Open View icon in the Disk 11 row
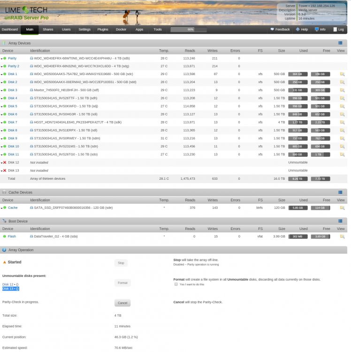Image resolution: width=351 pixels, height=352 pixels. [x=342, y=154]
